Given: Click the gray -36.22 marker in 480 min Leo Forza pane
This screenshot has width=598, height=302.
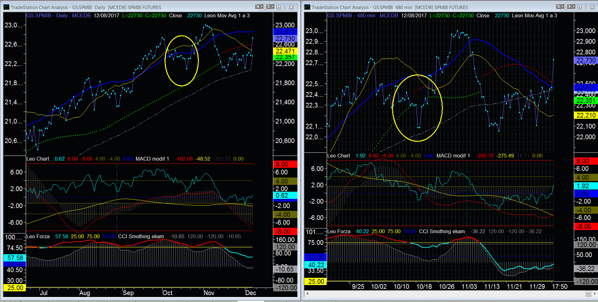Looking at the screenshot, I should [x=586, y=269].
